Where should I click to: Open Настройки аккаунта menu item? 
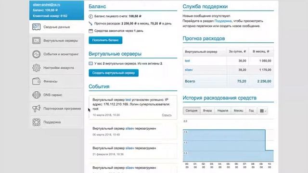point(57,68)
